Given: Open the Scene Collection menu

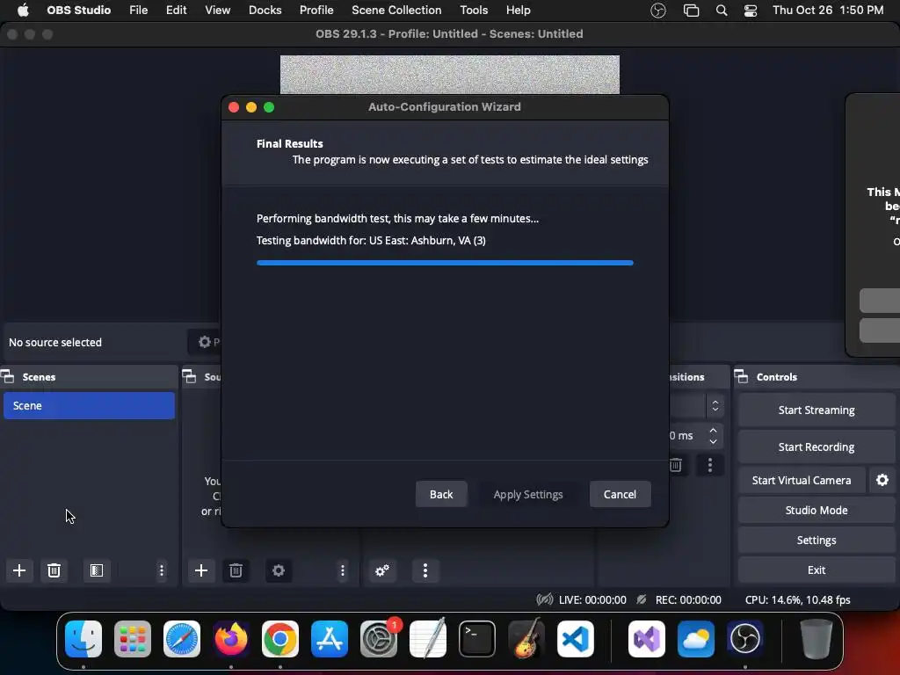Looking at the screenshot, I should pyautogui.click(x=396, y=11).
